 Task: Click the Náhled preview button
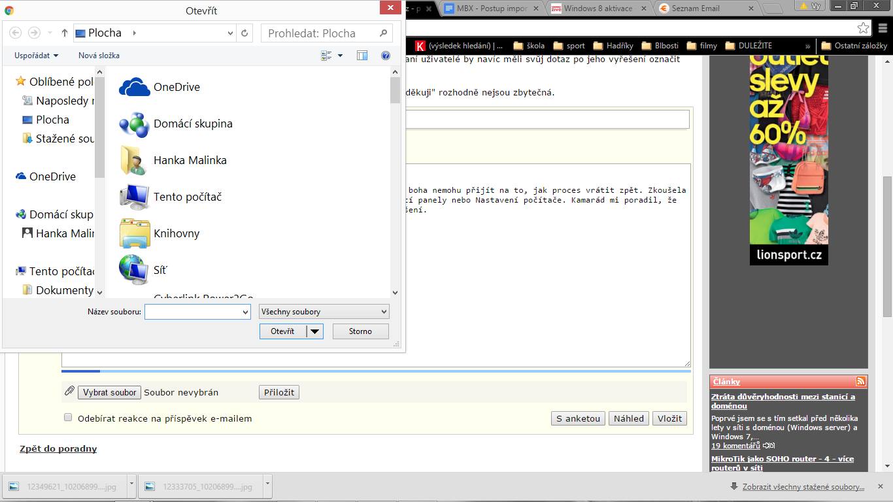coord(629,418)
